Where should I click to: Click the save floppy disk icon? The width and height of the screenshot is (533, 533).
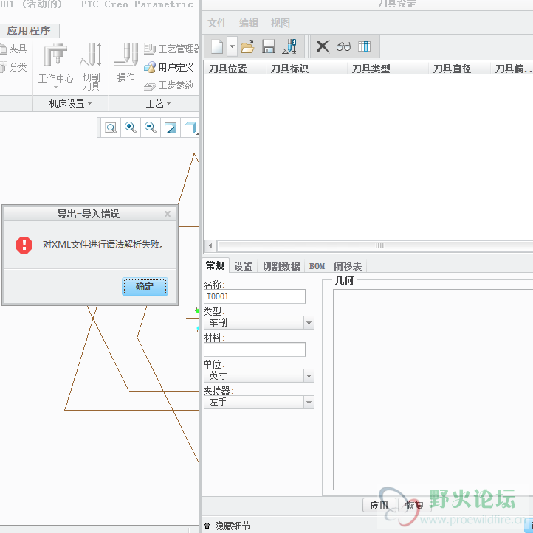pyautogui.click(x=269, y=46)
